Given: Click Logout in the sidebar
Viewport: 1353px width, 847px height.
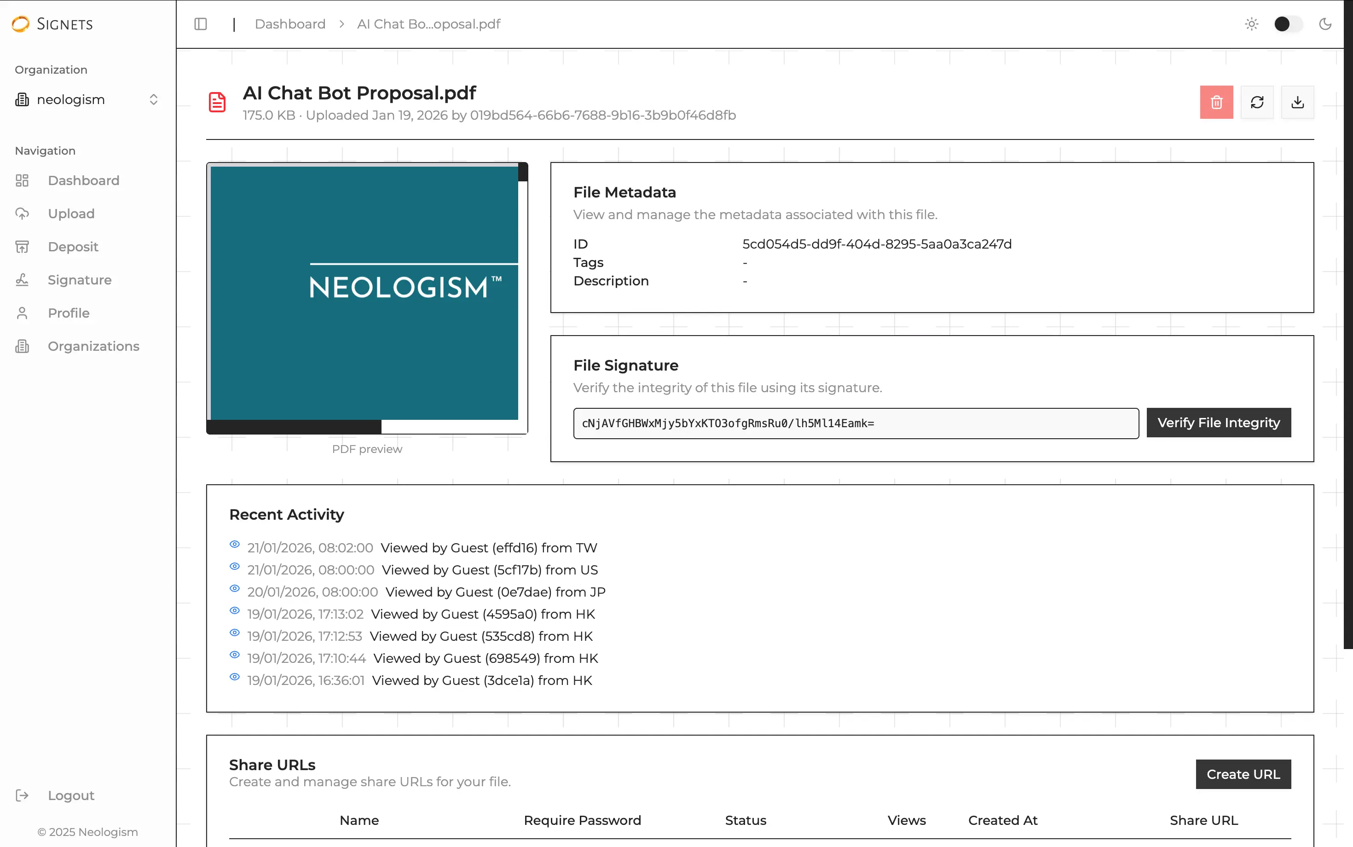Looking at the screenshot, I should [x=70, y=795].
